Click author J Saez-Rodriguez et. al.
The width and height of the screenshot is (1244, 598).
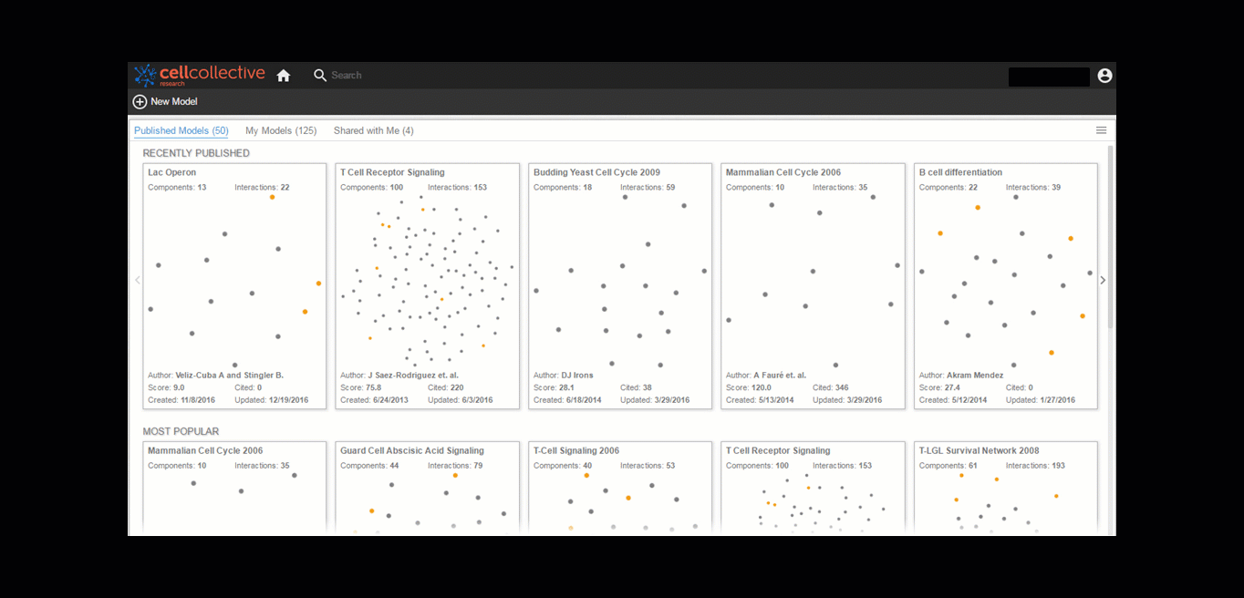pos(413,376)
